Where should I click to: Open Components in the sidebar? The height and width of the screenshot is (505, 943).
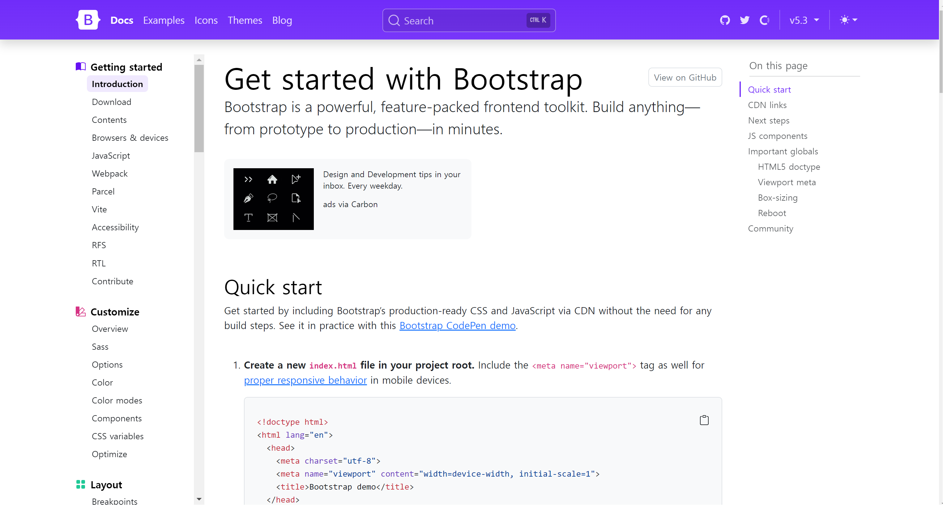117,418
